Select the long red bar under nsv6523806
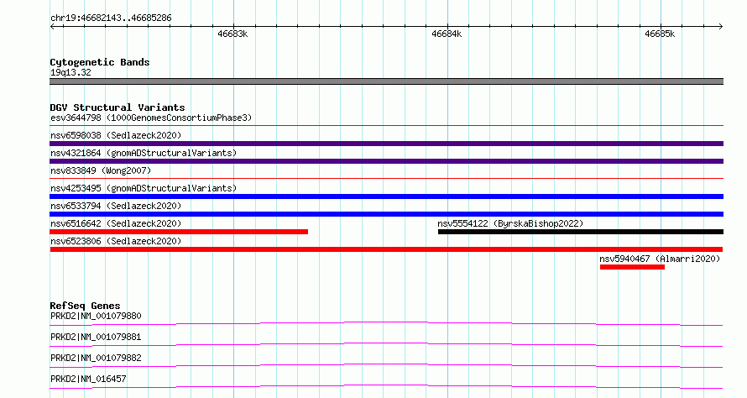The height and width of the screenshot is (398, 747). point(386,249)
